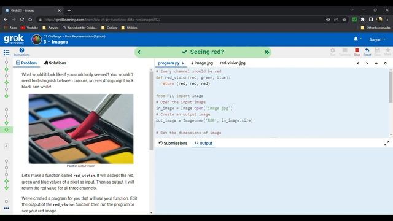Click the problem pane vertical scrollbar
The image size is (393, 221).
[152, 111]
